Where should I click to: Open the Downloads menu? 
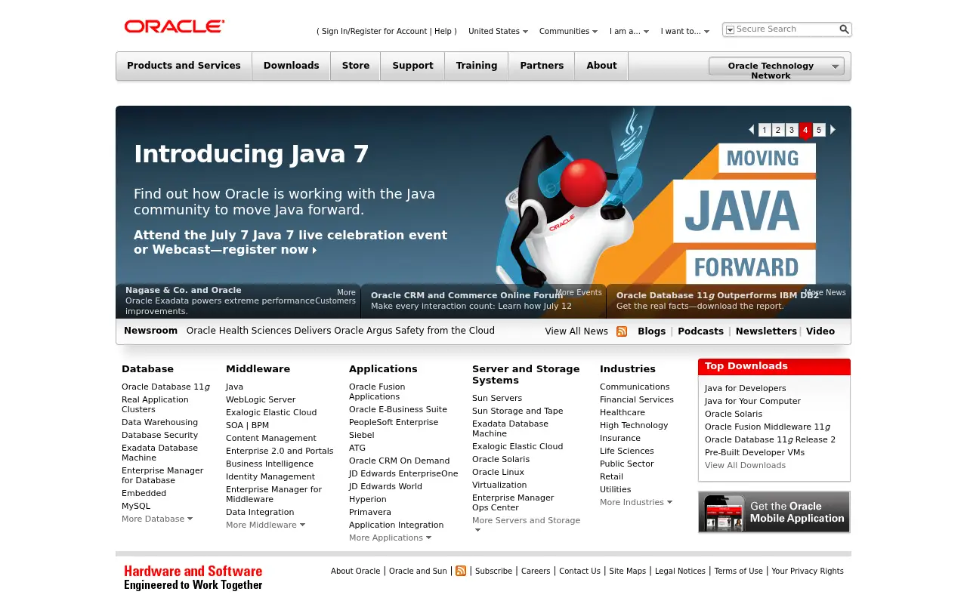pyautogui.click(x=291, y=66)
